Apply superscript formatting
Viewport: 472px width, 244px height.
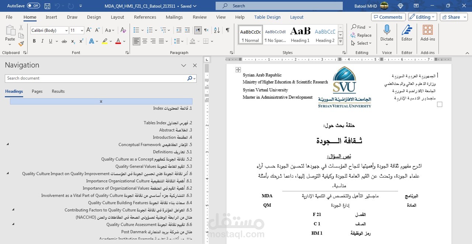pos(81,41)
